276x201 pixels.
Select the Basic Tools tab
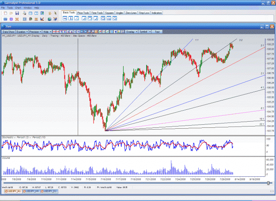tap(69, 12)
